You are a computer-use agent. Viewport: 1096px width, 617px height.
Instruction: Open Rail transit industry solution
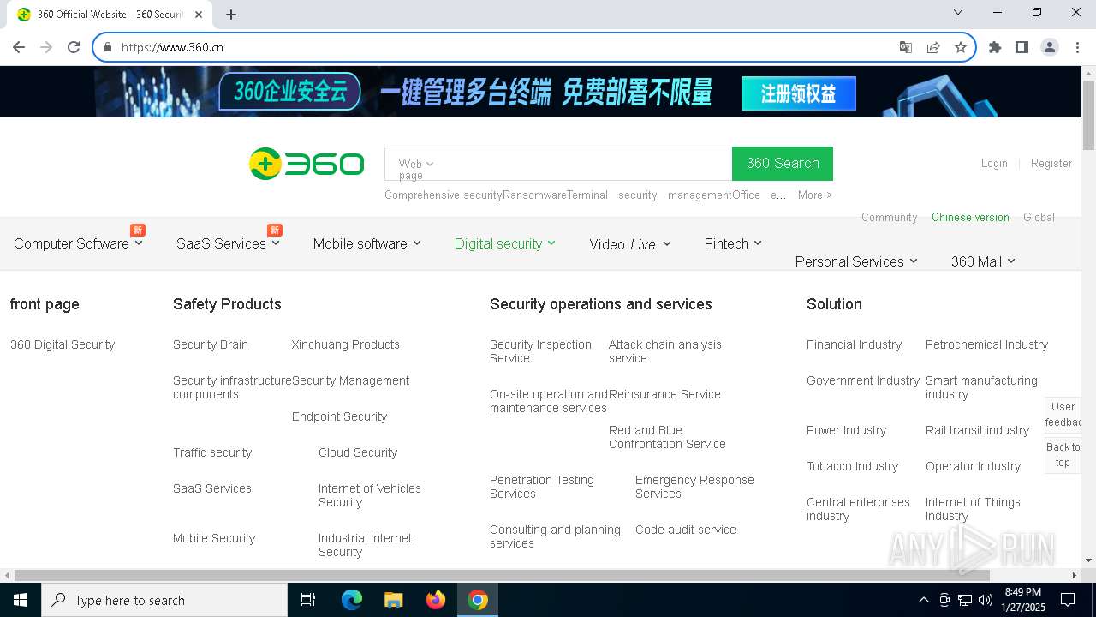coord(977,430)
